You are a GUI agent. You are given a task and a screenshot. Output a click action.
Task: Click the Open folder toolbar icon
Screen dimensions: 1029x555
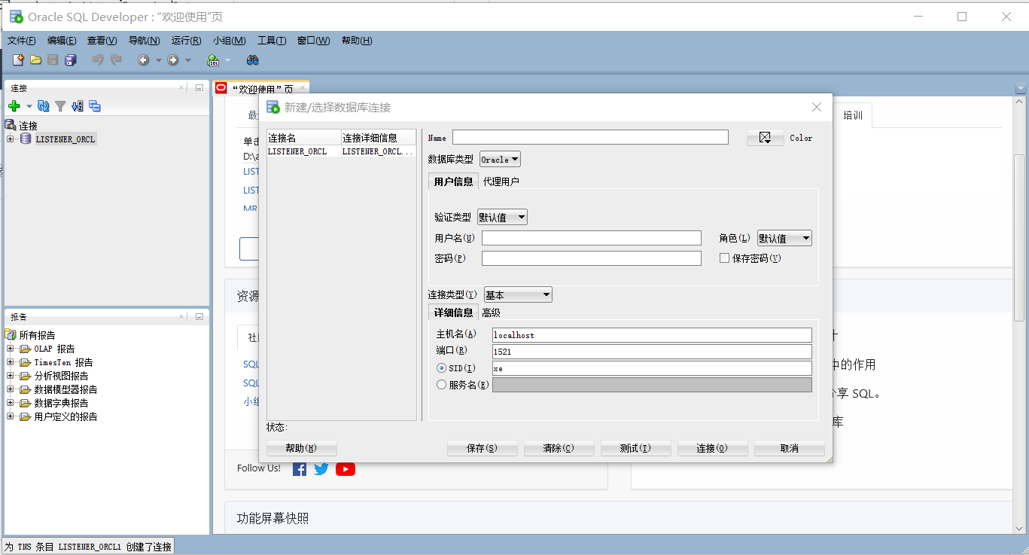coord(35,60)
